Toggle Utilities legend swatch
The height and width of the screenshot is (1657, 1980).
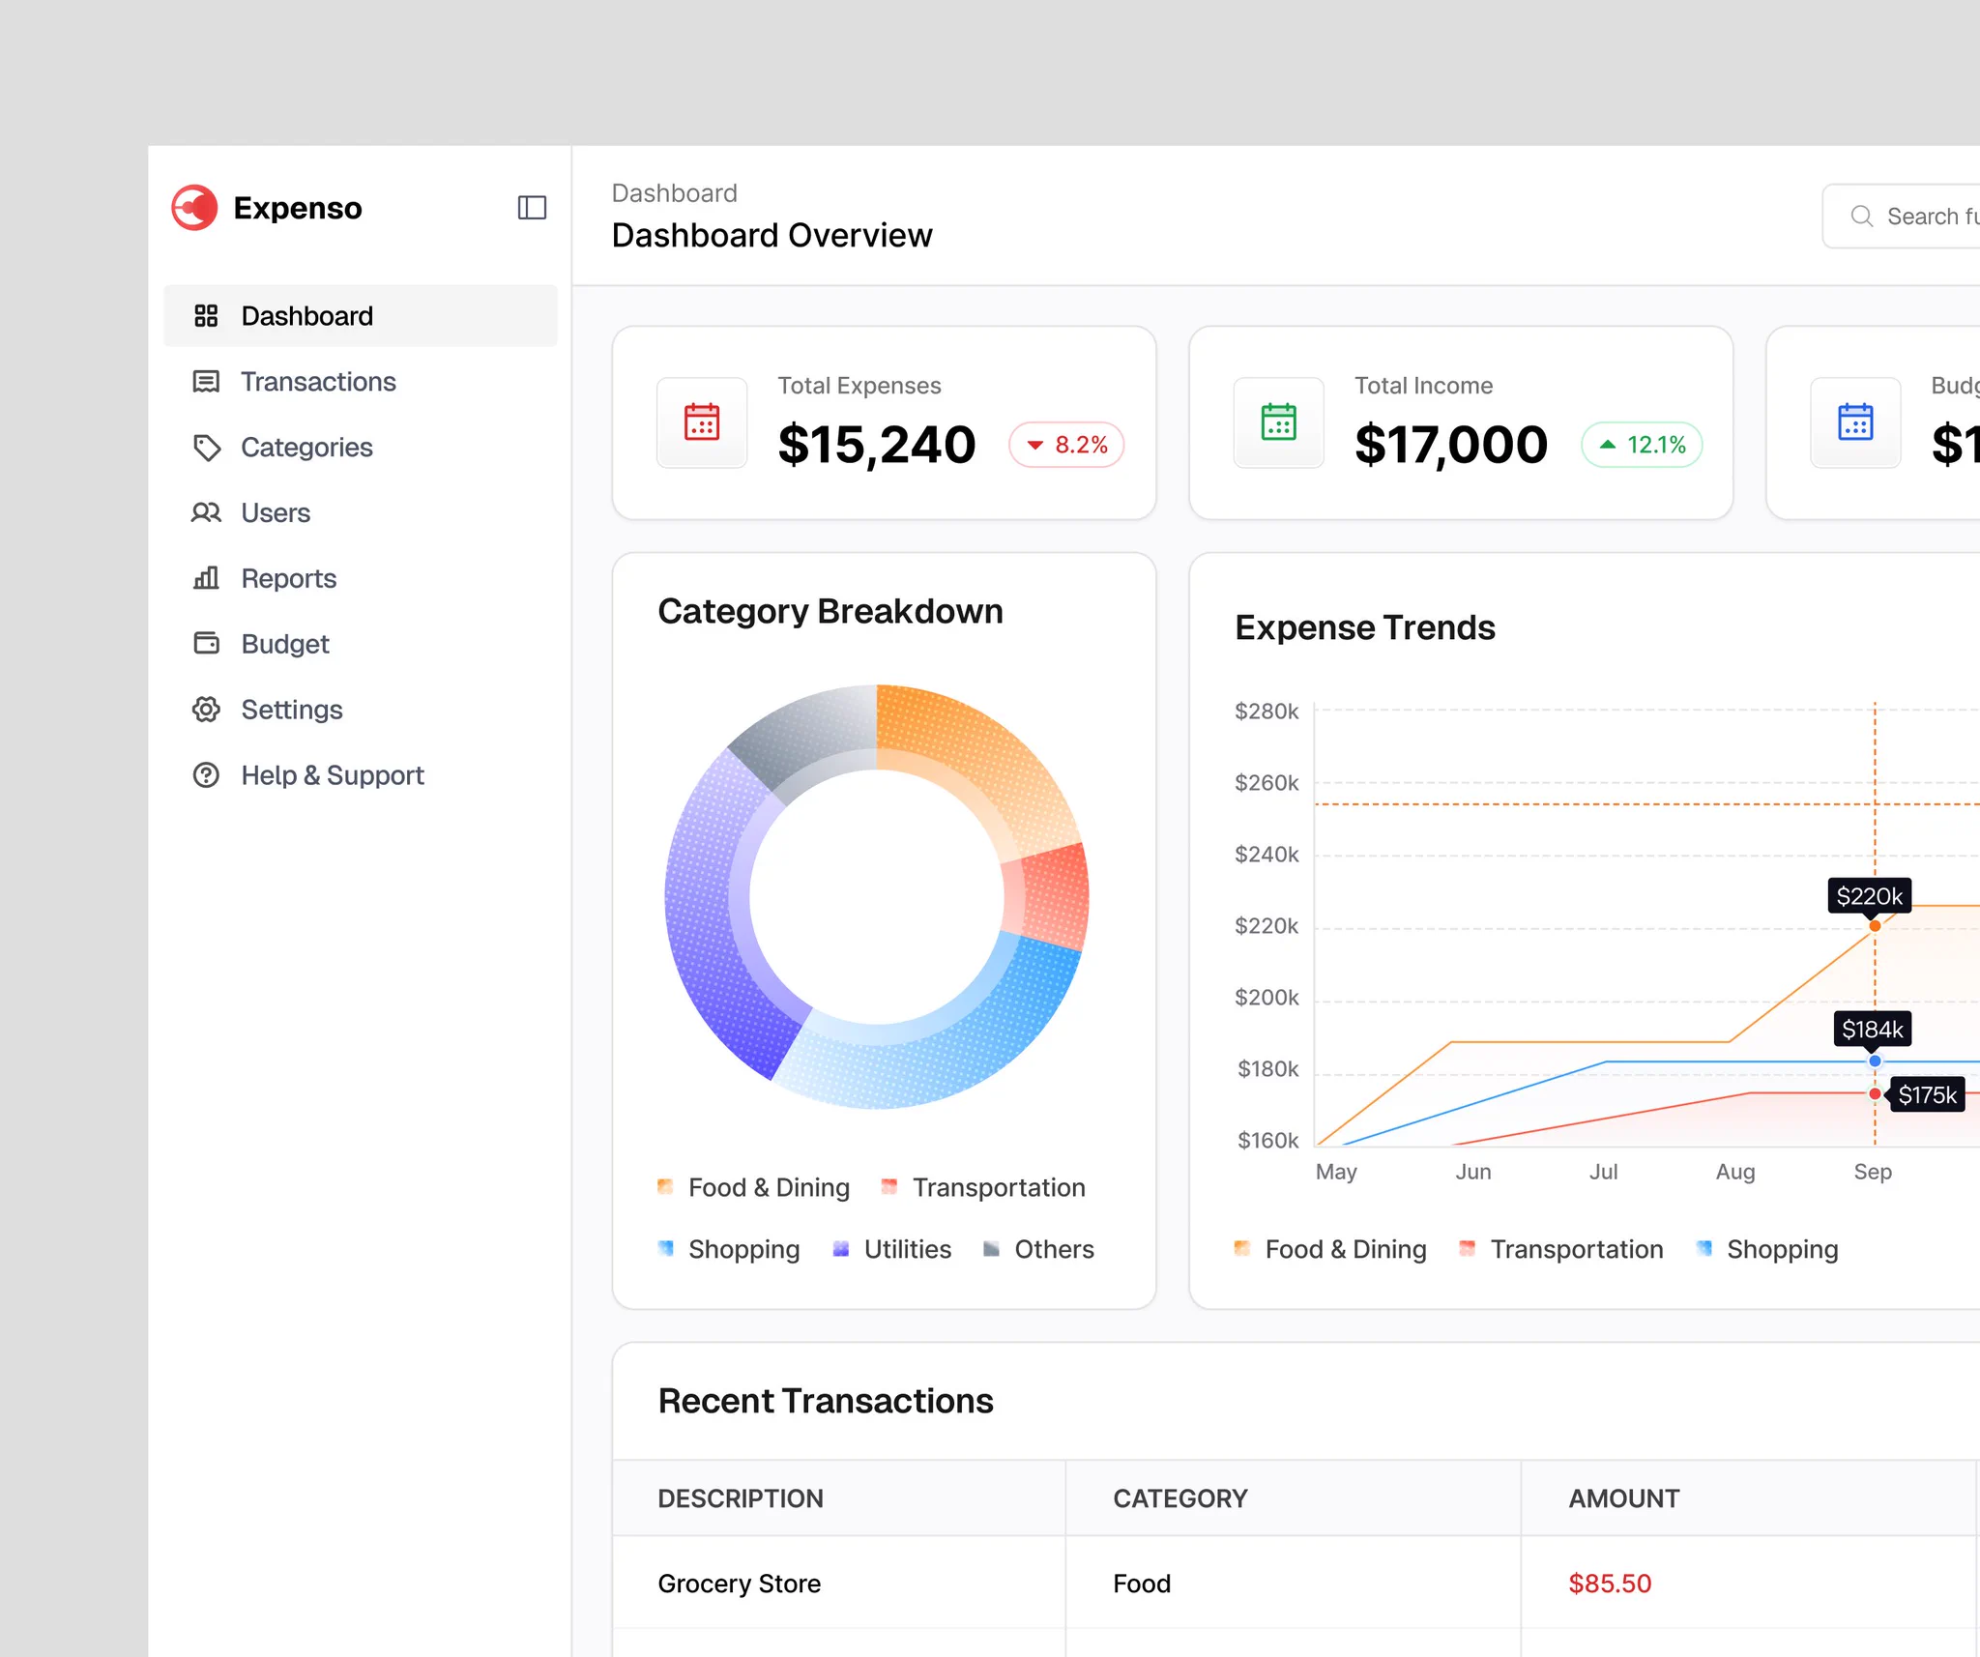(841, 1249)
